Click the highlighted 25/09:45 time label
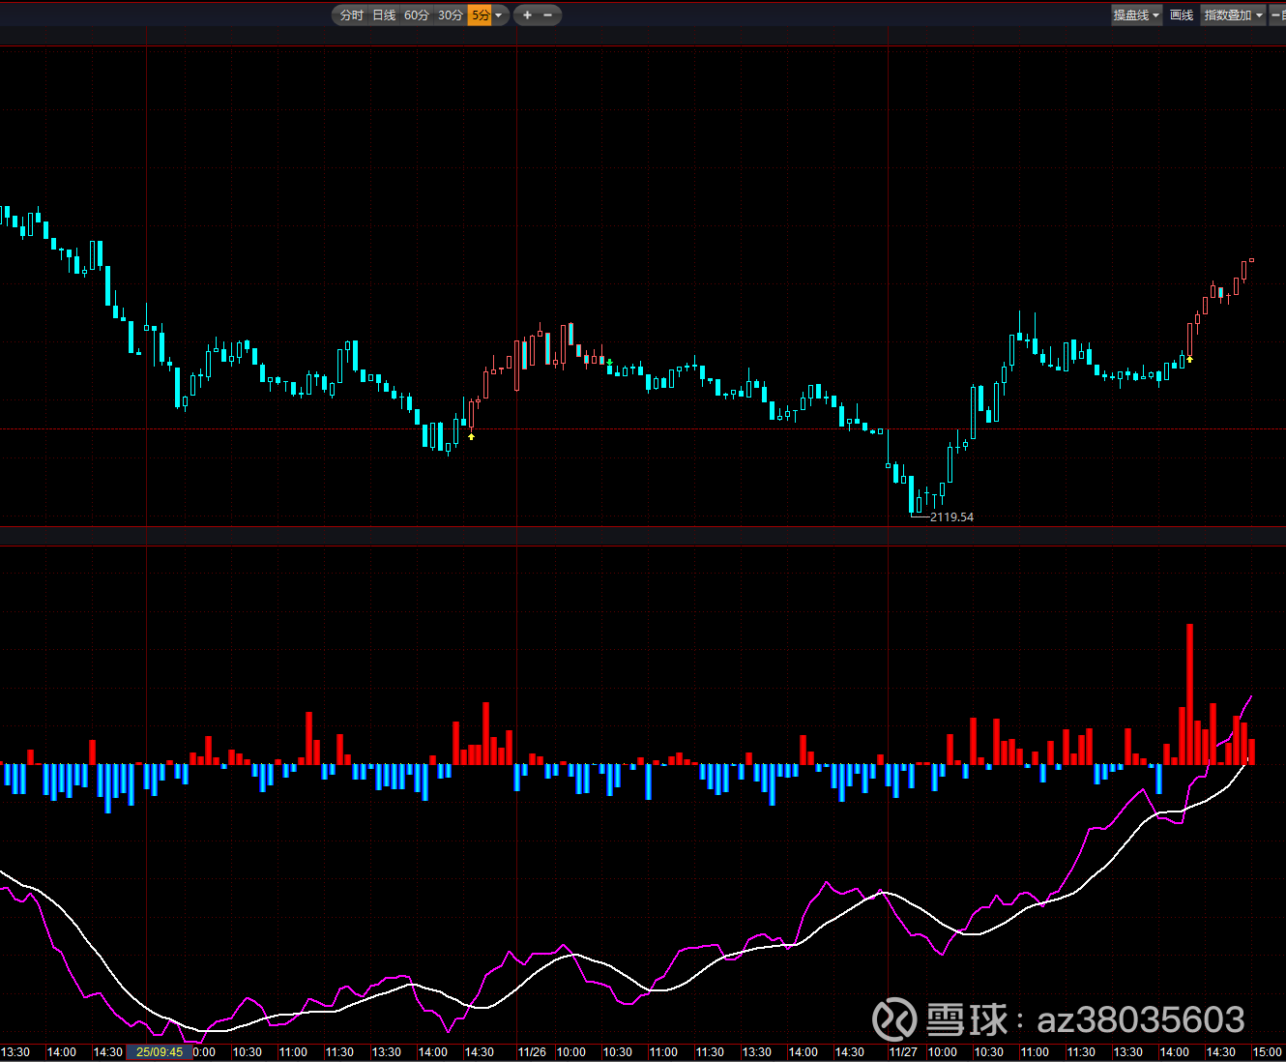Screen dimensions: 1286x1062 click(x=160, y=1052)
